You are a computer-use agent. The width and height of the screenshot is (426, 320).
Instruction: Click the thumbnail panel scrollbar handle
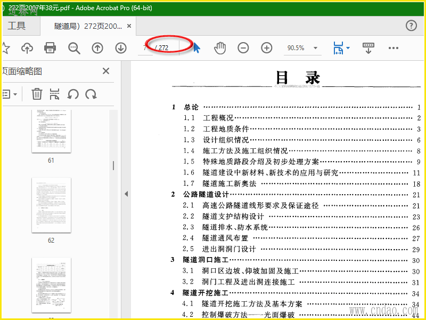[113, 165]
